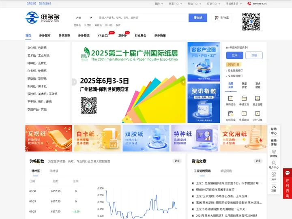Open the 卫多多 nav item
Image resolution: width=292 pixels, height=219 pixels.
point(122,36)
